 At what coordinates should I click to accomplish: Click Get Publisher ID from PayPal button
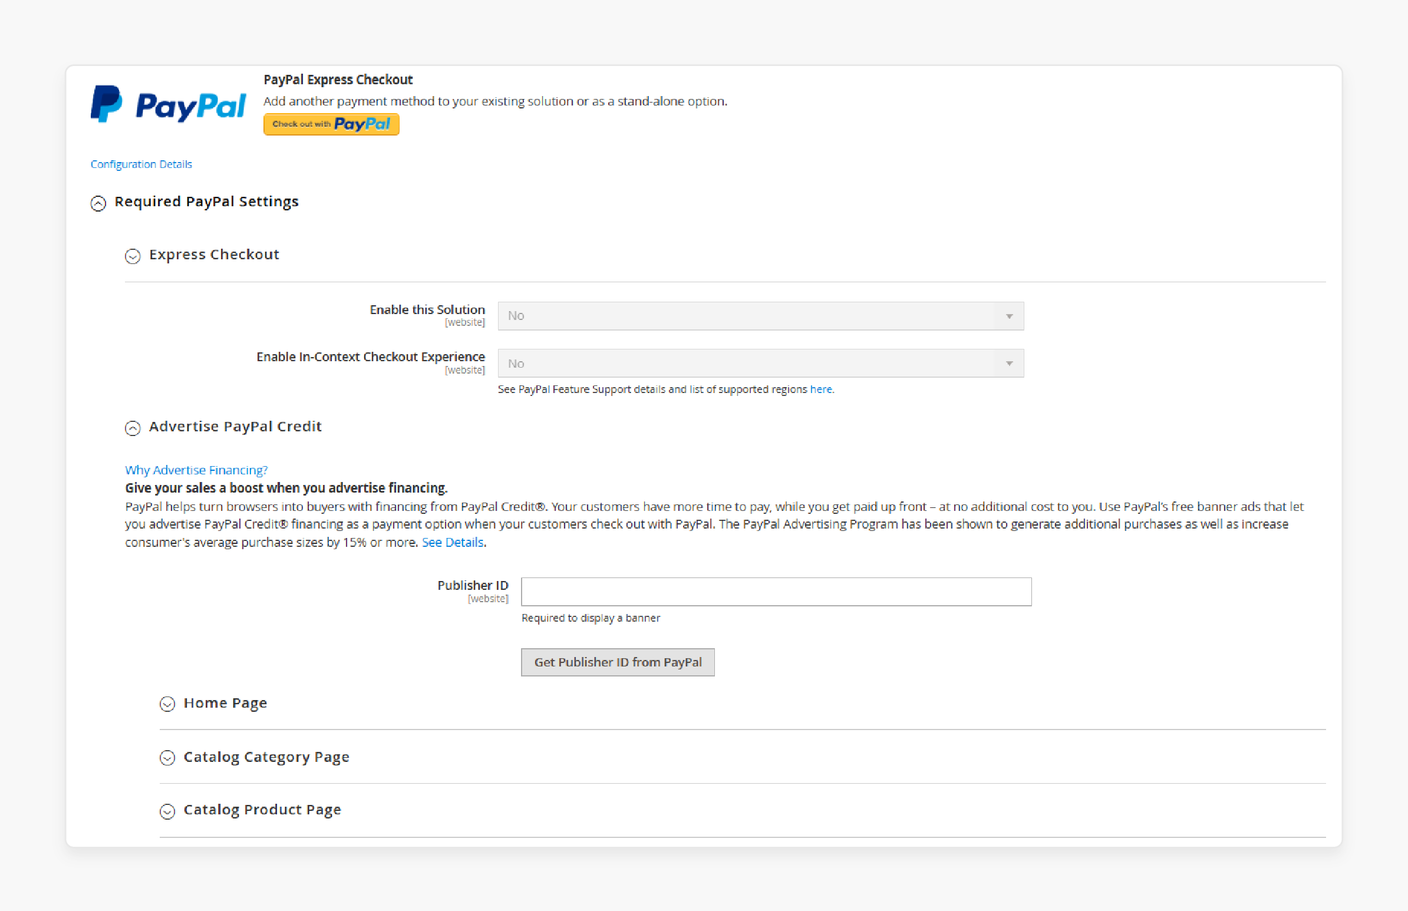point(618,662)
